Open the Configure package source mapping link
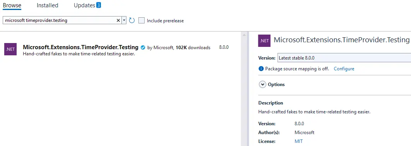 pyautogui.click(x=344, y=69)
